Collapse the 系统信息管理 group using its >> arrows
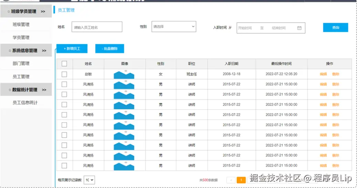The width and height of the screenshot is (358, 189). coord(44,50)
